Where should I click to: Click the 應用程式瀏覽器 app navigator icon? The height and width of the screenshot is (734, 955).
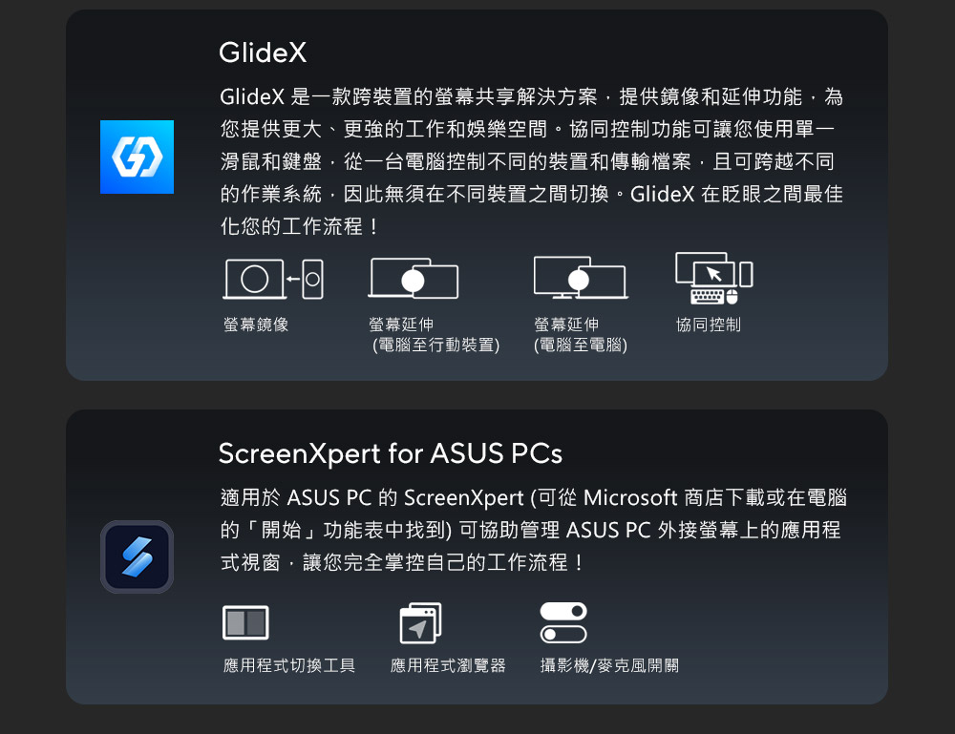tap(421, 622)
